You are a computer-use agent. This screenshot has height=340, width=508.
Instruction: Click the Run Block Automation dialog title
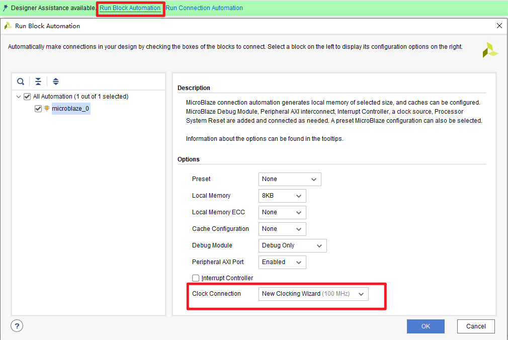[x=47, y=26]
